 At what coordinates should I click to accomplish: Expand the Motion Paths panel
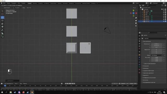click(x=148, y=73)
